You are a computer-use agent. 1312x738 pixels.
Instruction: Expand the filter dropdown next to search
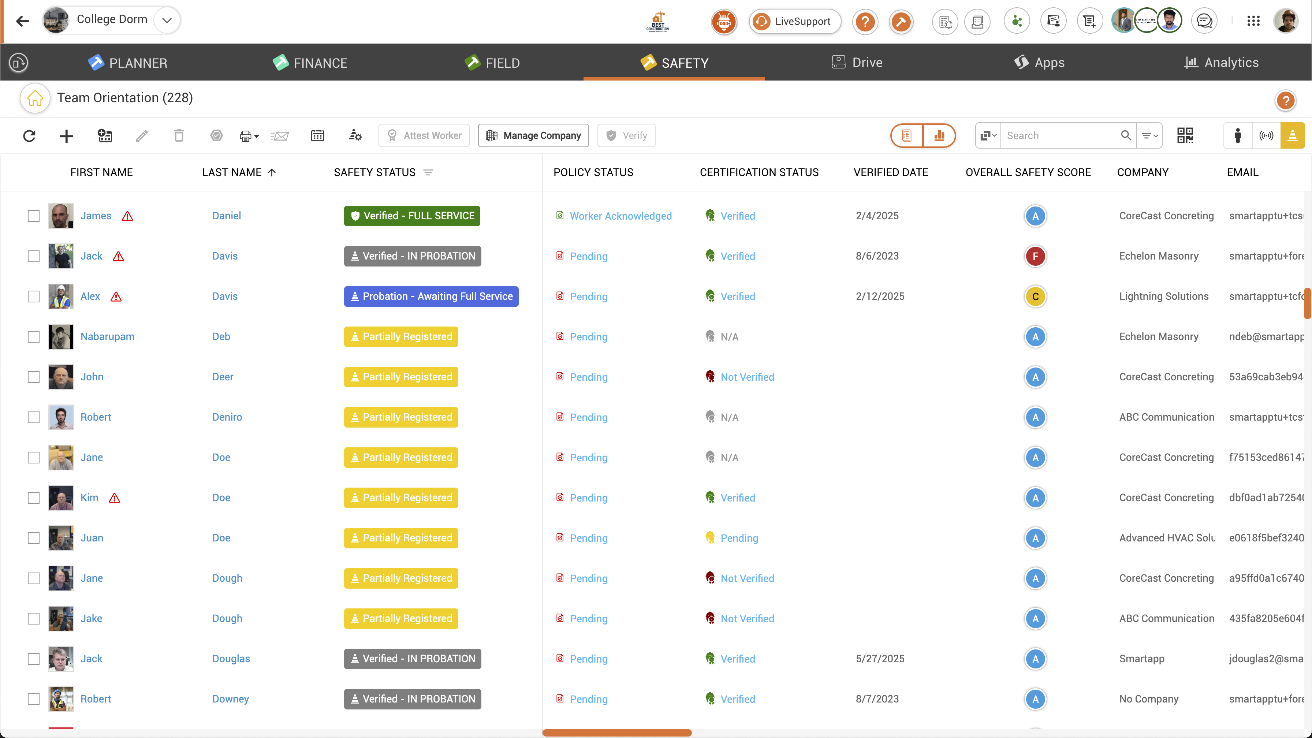(1149, 135)
